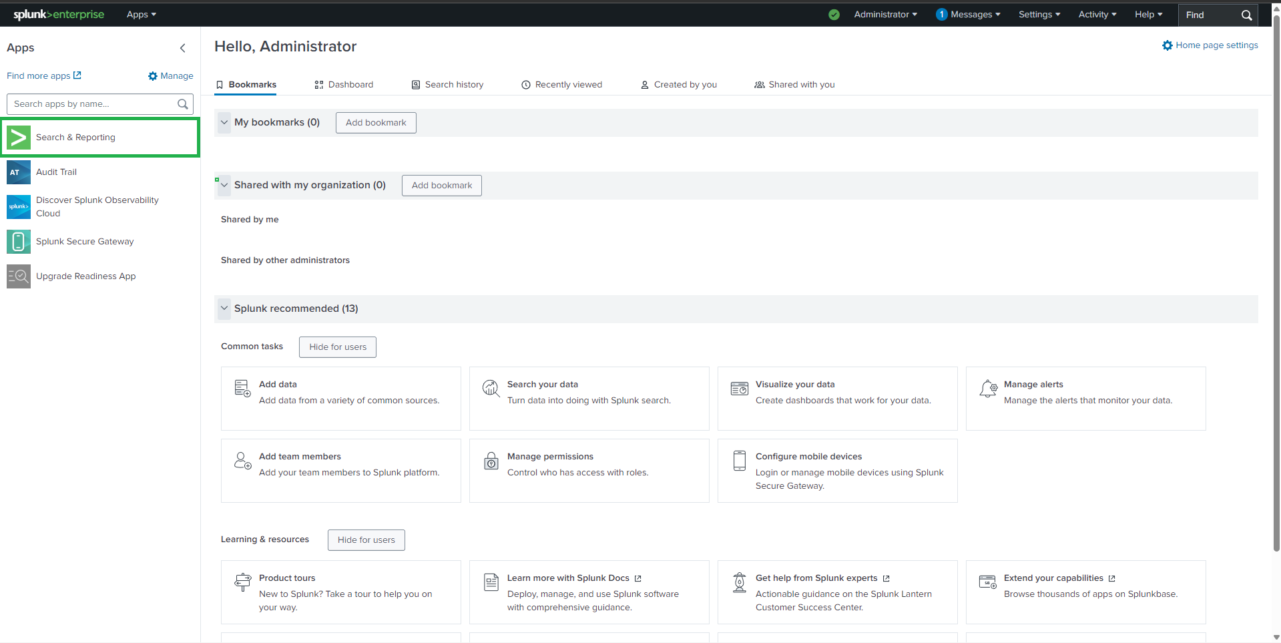Click the Learn more with Splunk Docs icon
The height and width of the screenshot is (643, 1281).
(x=491, y=582)
